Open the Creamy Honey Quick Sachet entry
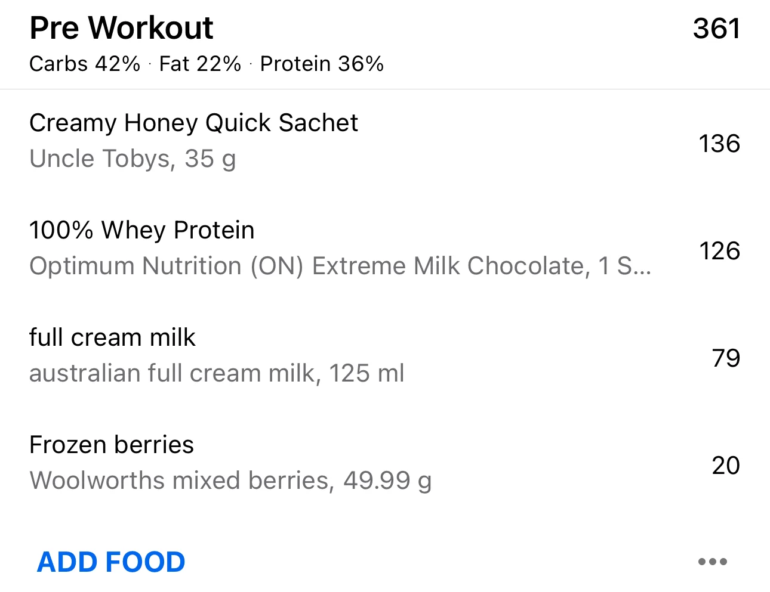770x592 pixels. 193,123
